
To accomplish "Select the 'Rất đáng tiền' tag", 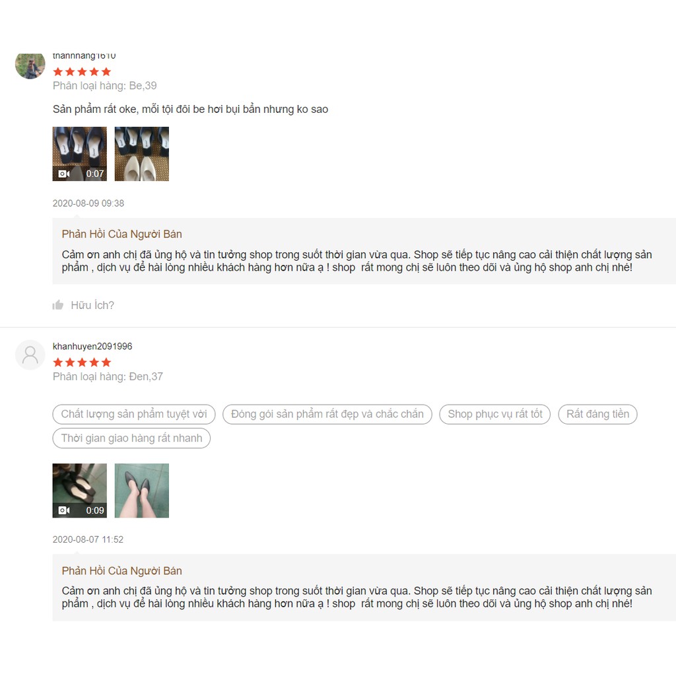I will point(597,415).
